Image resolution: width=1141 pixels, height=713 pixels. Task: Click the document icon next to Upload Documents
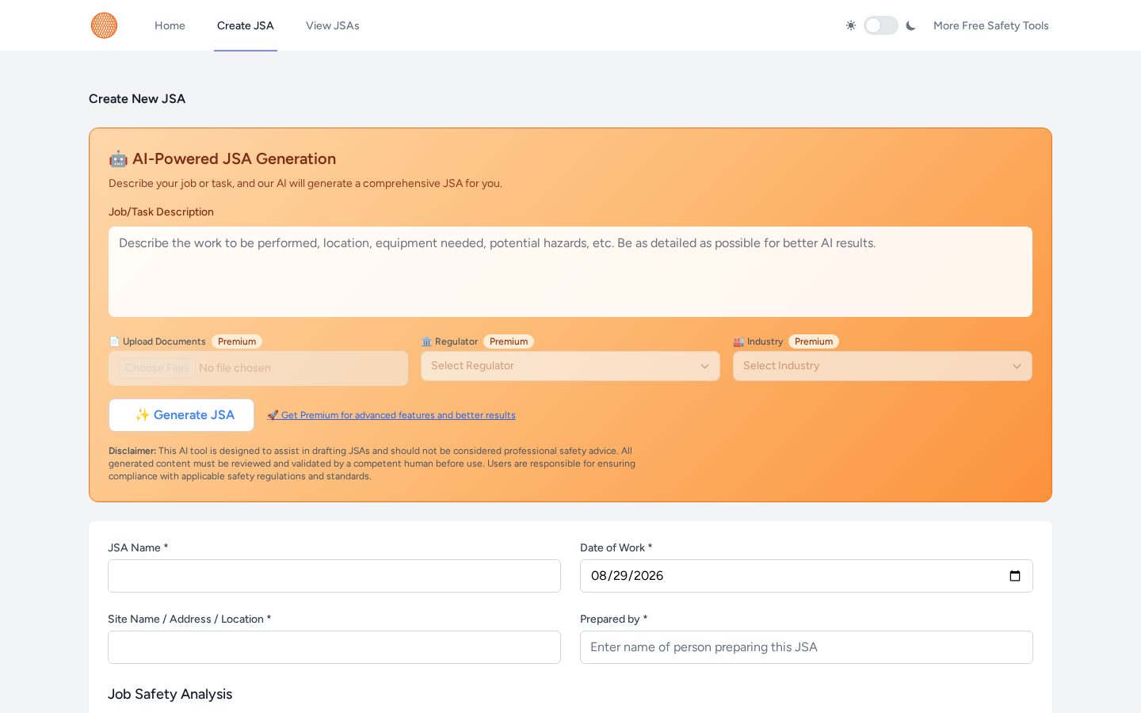point(114,341)
